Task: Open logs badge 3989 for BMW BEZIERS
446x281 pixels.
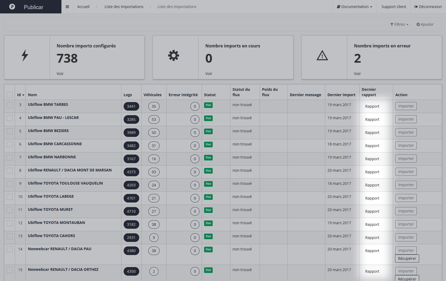Action: (131, 133)
